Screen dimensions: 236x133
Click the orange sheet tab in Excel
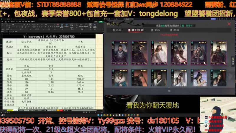(x=58, y=110)
